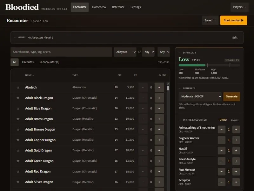Screen dimensions: 254x191
Task: Remove one Bugbear Warrior with minus
Action: coord(221,140)
